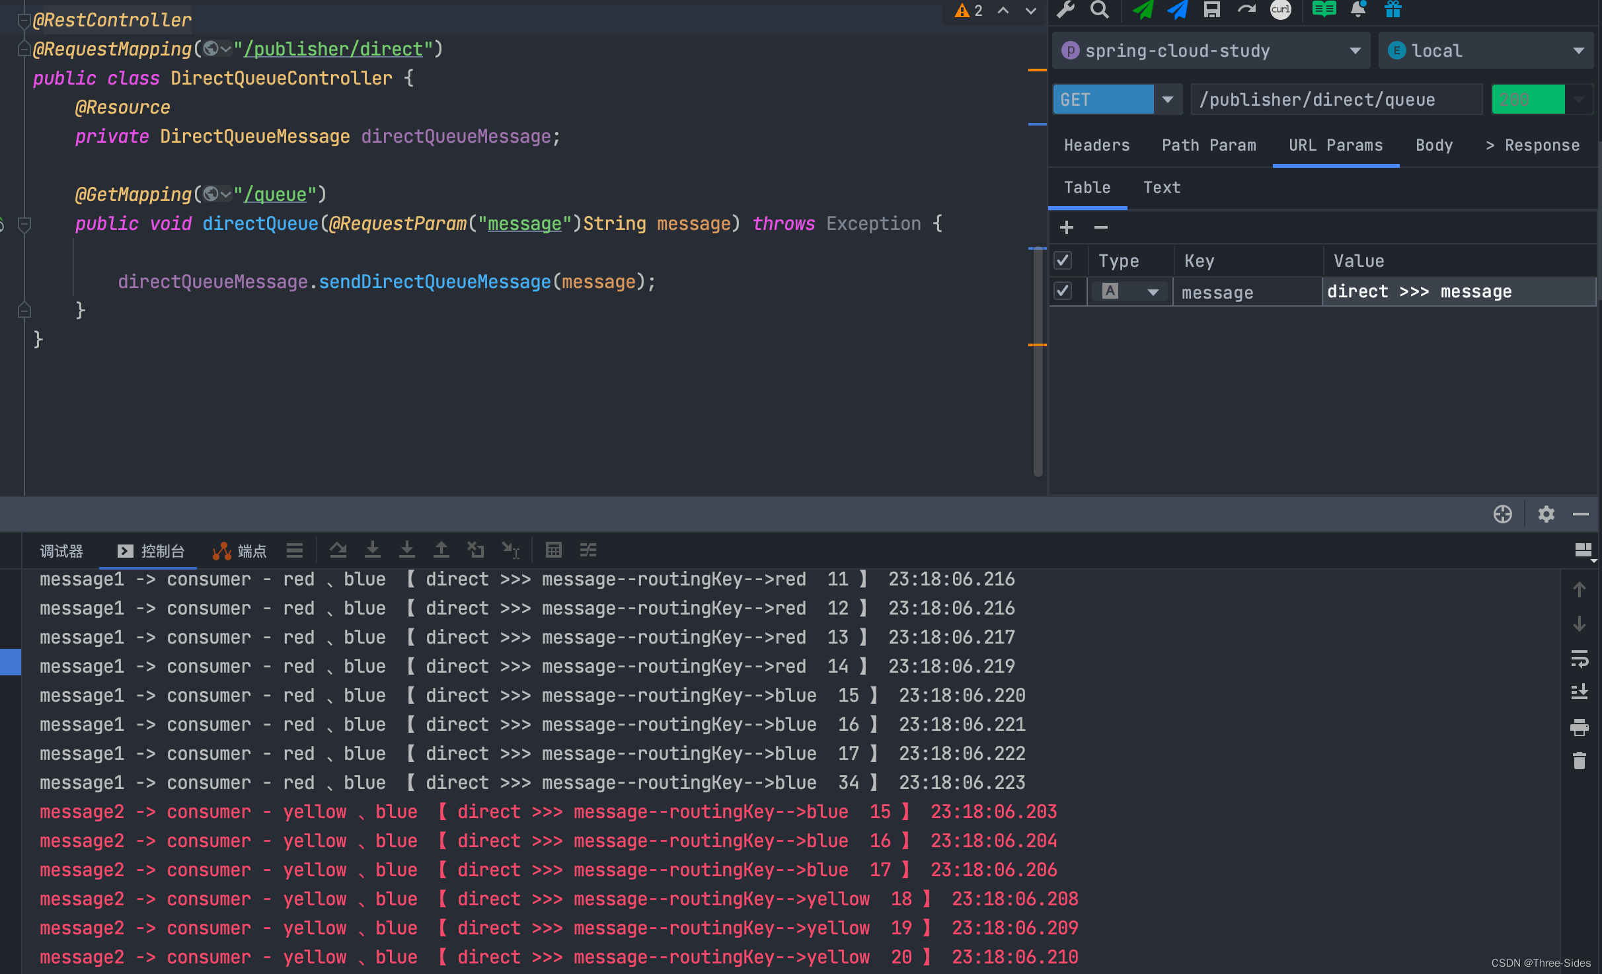Open dropdown beside 200 status

point(1579,100)
